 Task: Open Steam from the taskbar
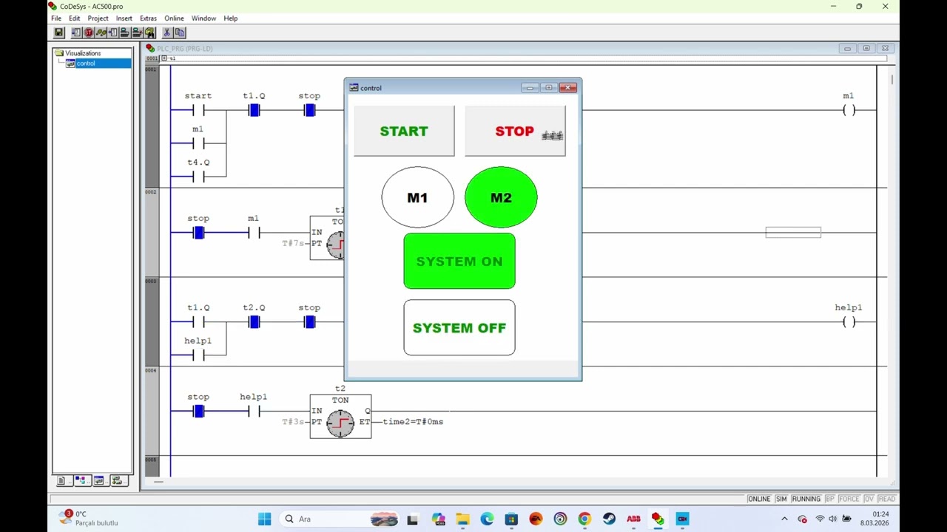[x=609, y=519]
